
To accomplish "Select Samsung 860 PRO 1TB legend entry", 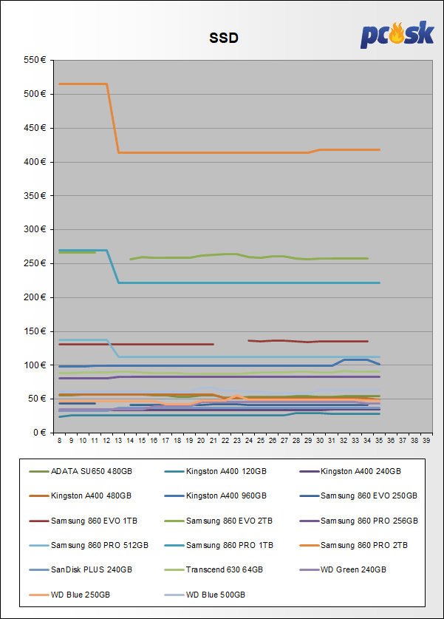I will tap(219, 546).
